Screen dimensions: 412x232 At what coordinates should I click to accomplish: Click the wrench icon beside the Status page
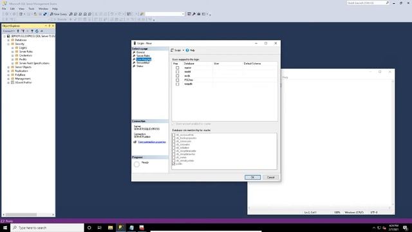coord(134,66)
